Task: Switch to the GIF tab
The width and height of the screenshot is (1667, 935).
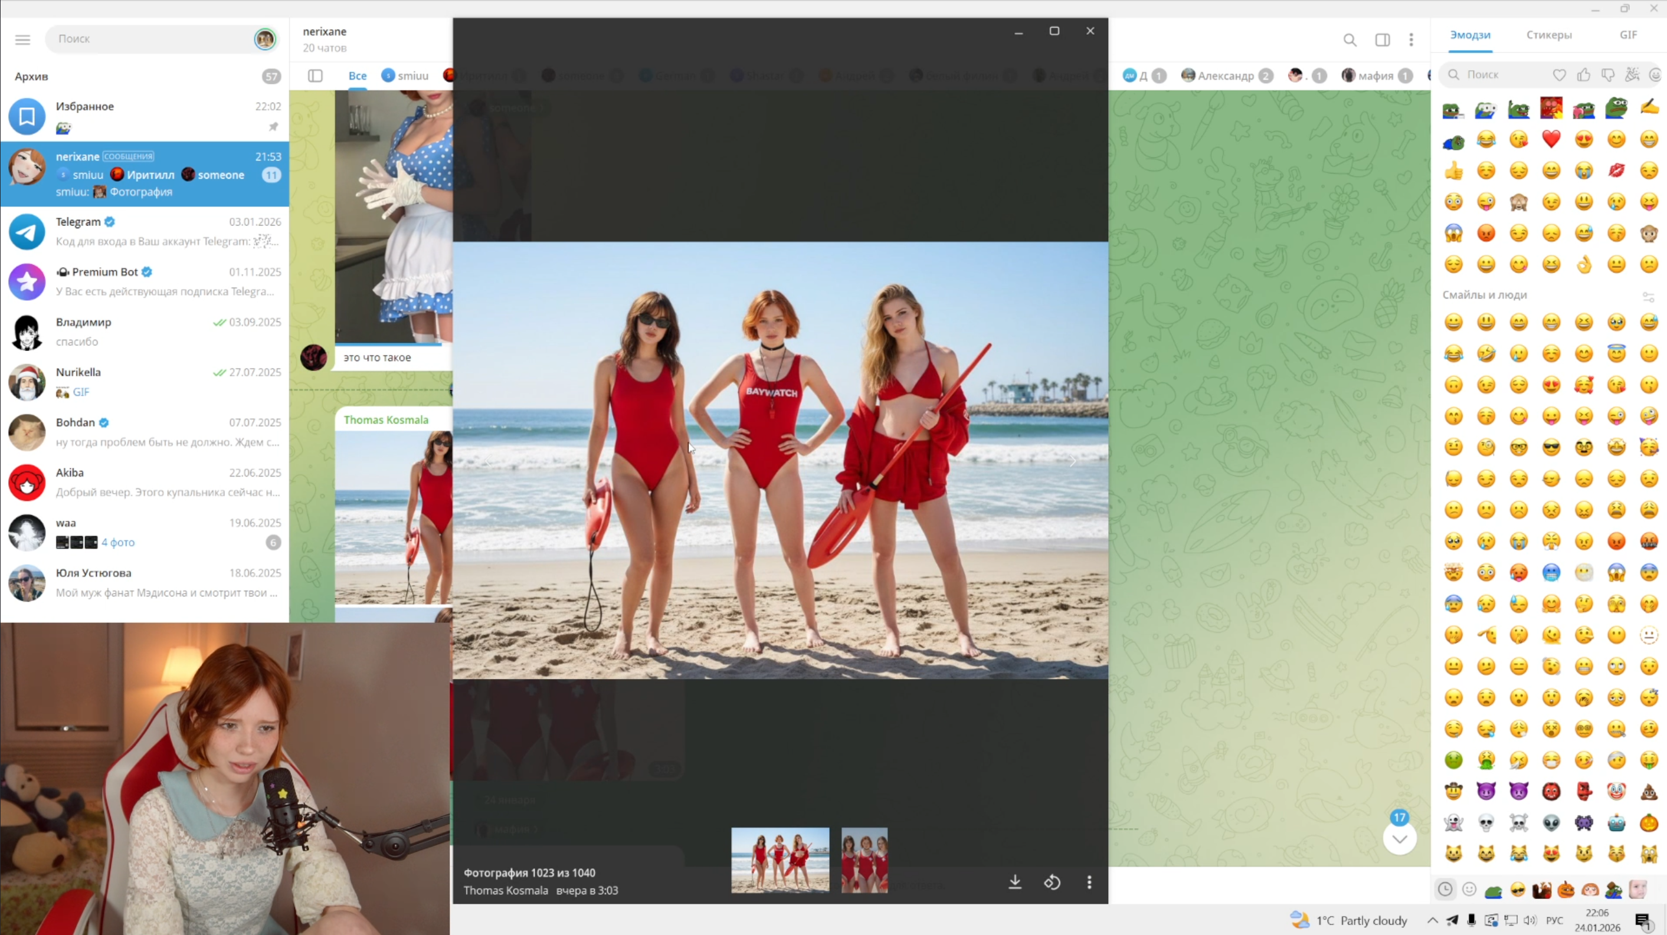Action: (x=1628, y=35)
